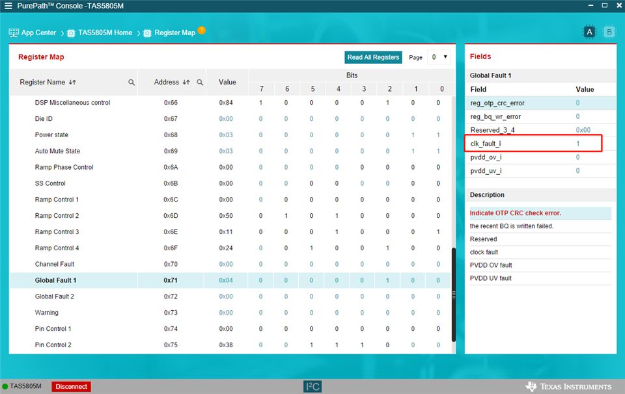Viewport: 625px width, 394px height.
Task: Click address 0x71 cell
Action: coord(171,281)
